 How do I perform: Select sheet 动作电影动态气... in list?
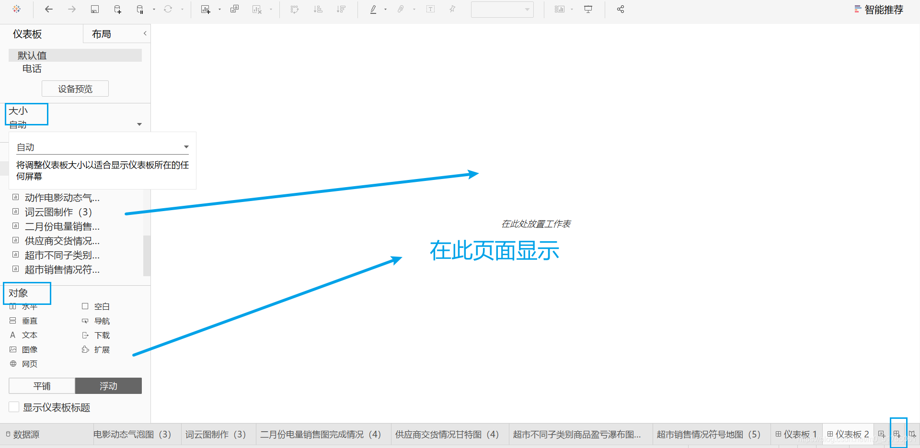pos(62,198)
